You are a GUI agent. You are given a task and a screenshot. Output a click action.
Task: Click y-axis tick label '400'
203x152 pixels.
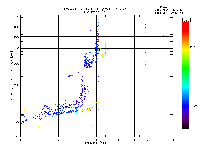17,49
